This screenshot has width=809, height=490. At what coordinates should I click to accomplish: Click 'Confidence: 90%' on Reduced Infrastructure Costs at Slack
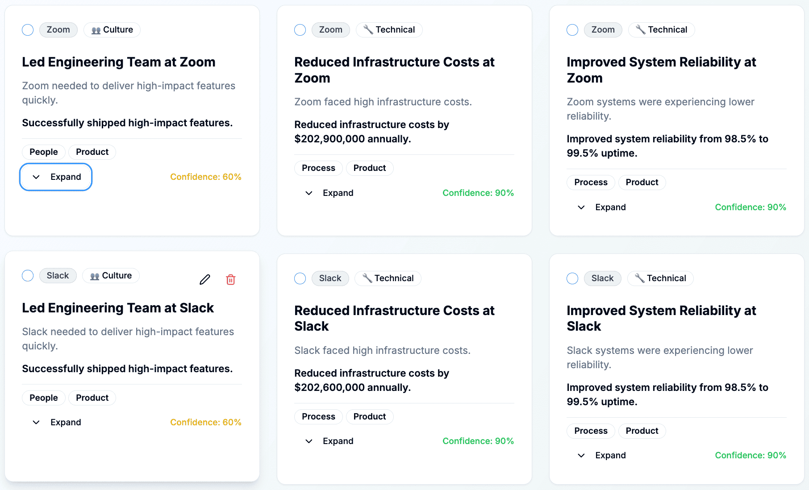478,441
